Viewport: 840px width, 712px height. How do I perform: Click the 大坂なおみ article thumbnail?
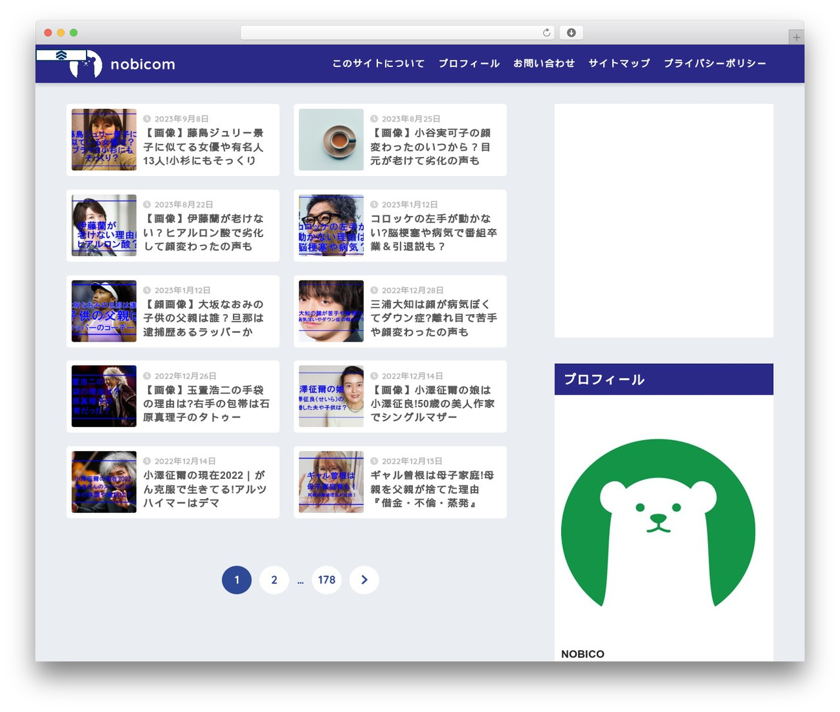[x=104, y=311]
